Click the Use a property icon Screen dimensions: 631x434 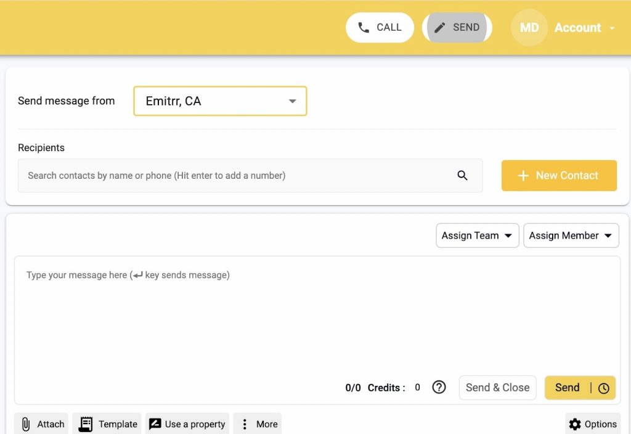click(x=155, y=424)
